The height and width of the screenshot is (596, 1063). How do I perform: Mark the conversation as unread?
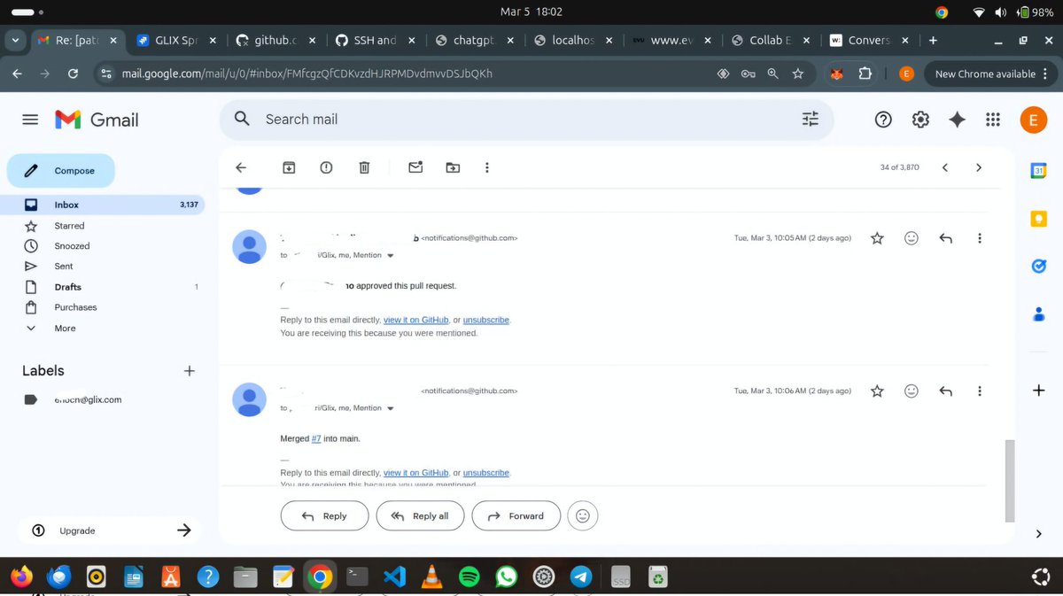[415, 167]
